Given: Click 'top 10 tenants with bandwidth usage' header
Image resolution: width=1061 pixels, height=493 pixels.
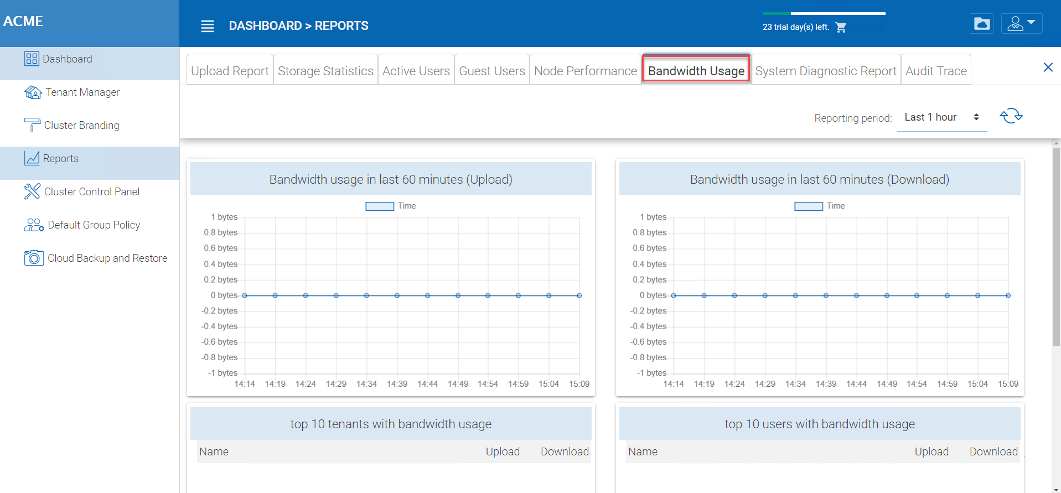Looking at the screenshot, I should pyautogui.click(x=391, y=424).
